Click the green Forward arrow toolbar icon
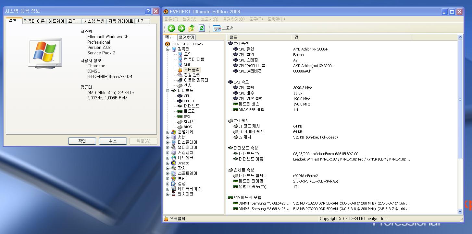The width and height of the screenshot is (472, 234). coord(181,28)
